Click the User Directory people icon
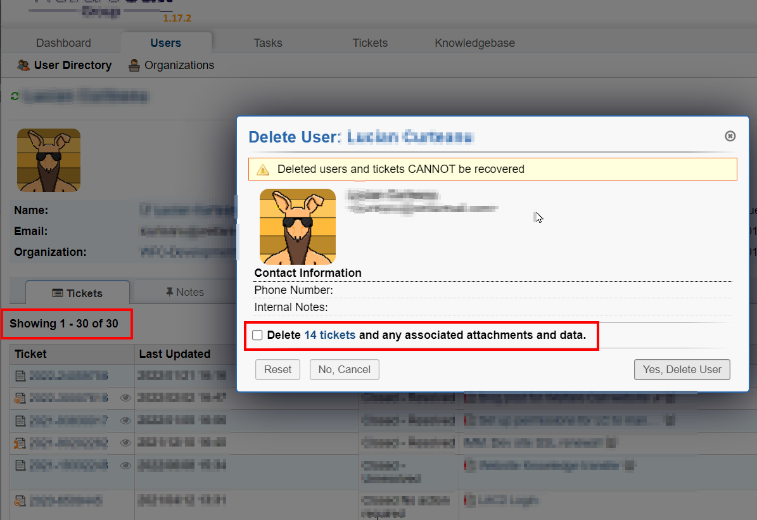Viewport: 757px width, 520px height. (23, 65)
